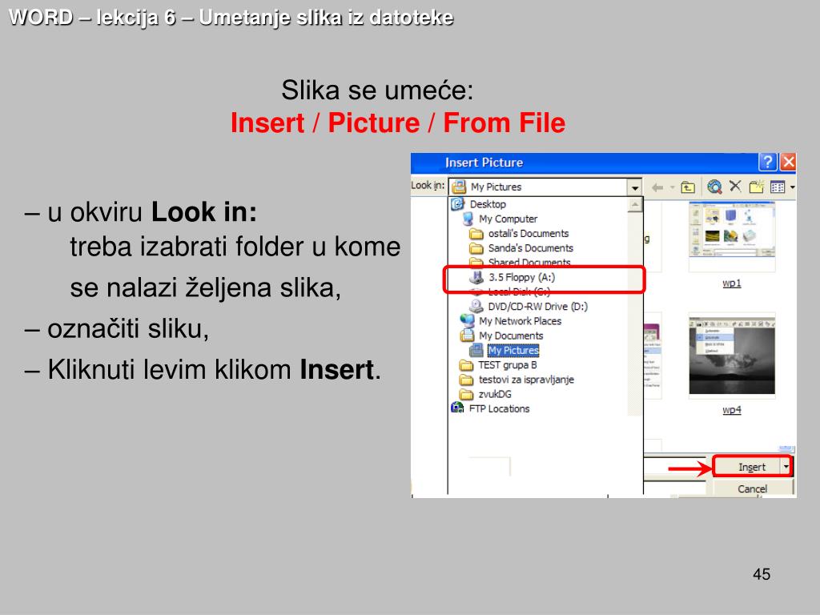Click the floppy drive icon
Image resolution: width=820 pixels, height=615 pixels.
point(476,277)
